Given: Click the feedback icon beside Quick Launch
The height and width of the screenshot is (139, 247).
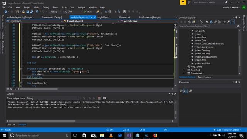Looking at the screenshot, I should click(189, 3).
